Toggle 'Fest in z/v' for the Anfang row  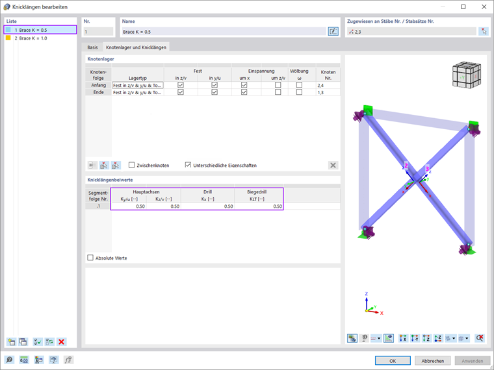click(181, 85)
